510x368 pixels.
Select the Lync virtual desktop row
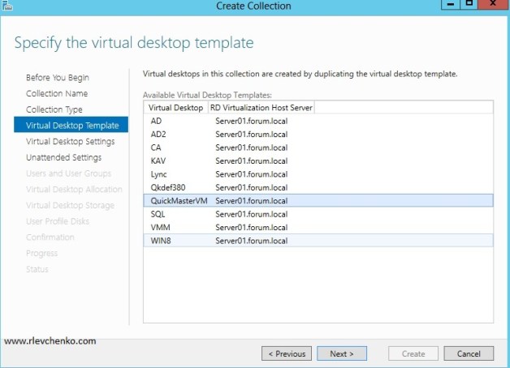(318, 174)
